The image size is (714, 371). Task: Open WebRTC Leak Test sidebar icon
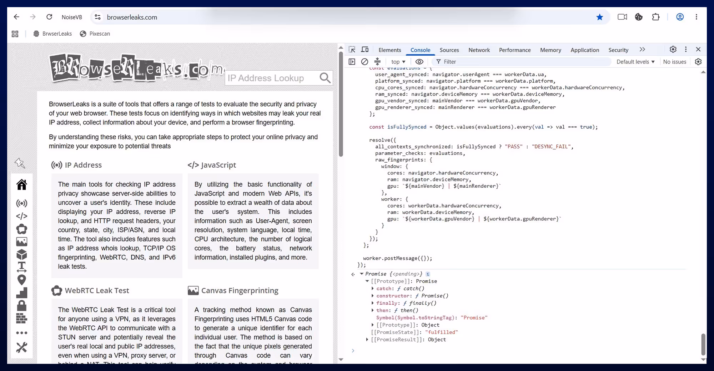point(22,229)
